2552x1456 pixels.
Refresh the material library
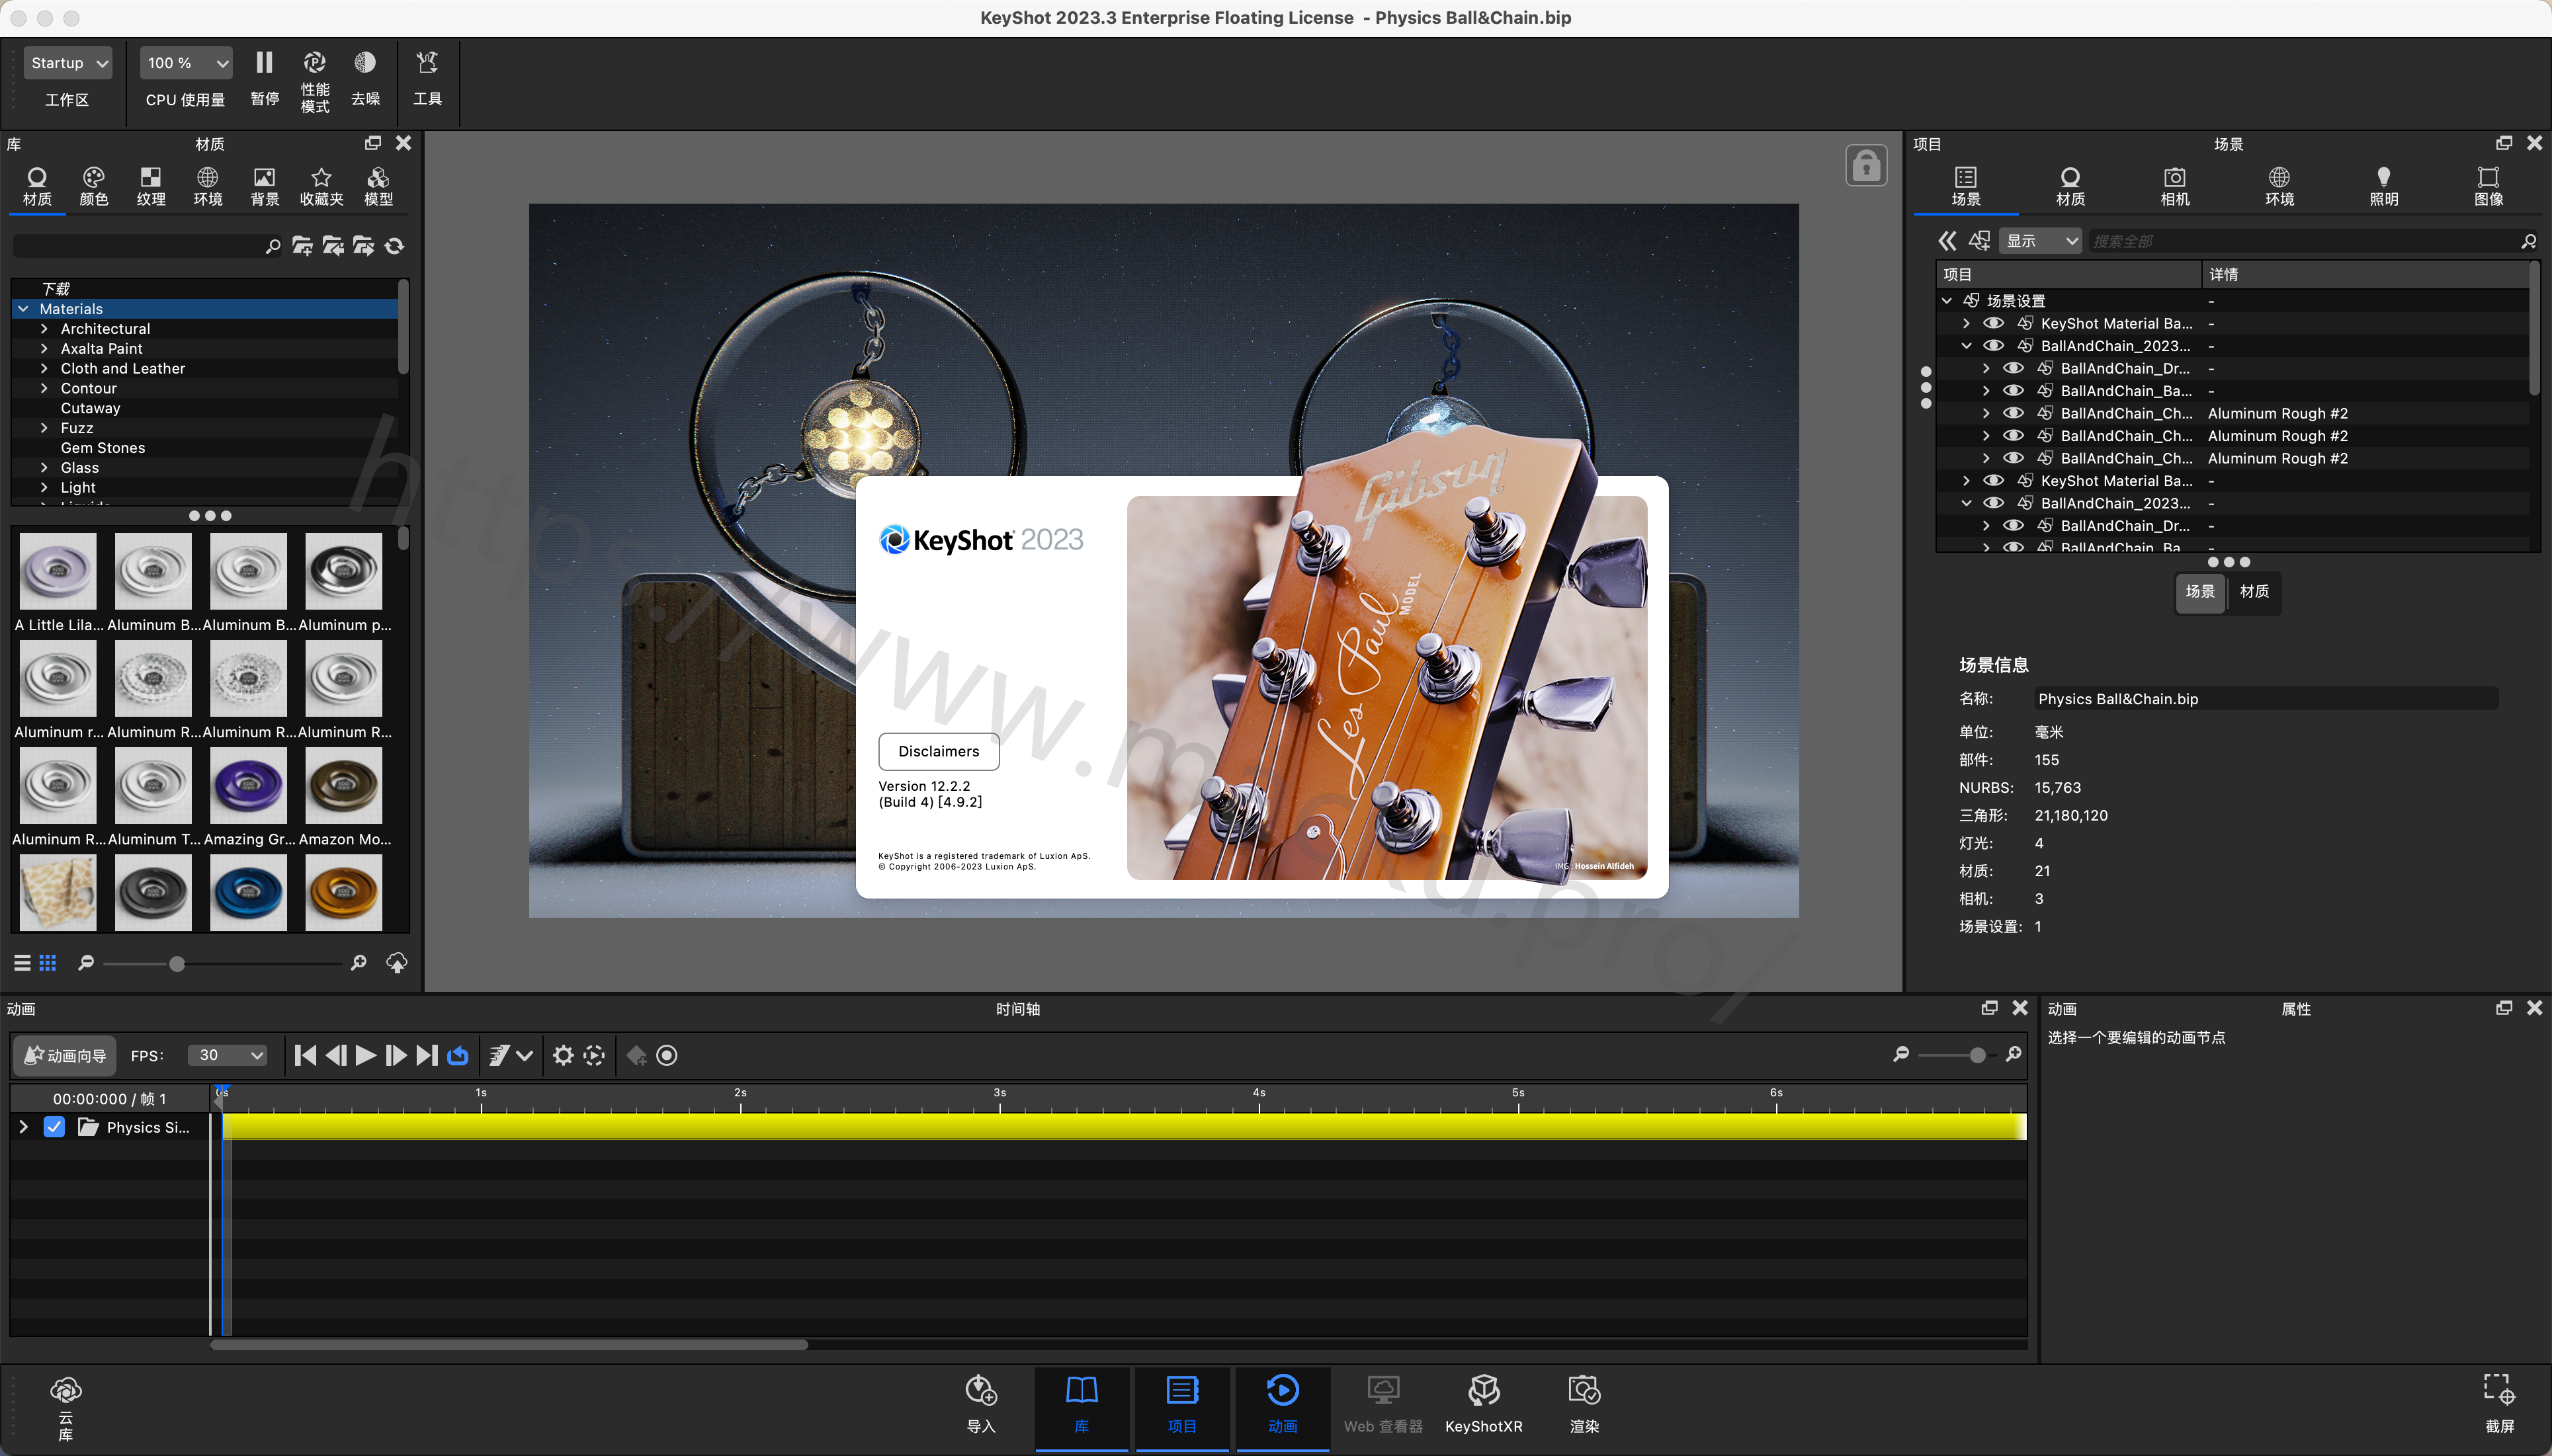(395, 246)
